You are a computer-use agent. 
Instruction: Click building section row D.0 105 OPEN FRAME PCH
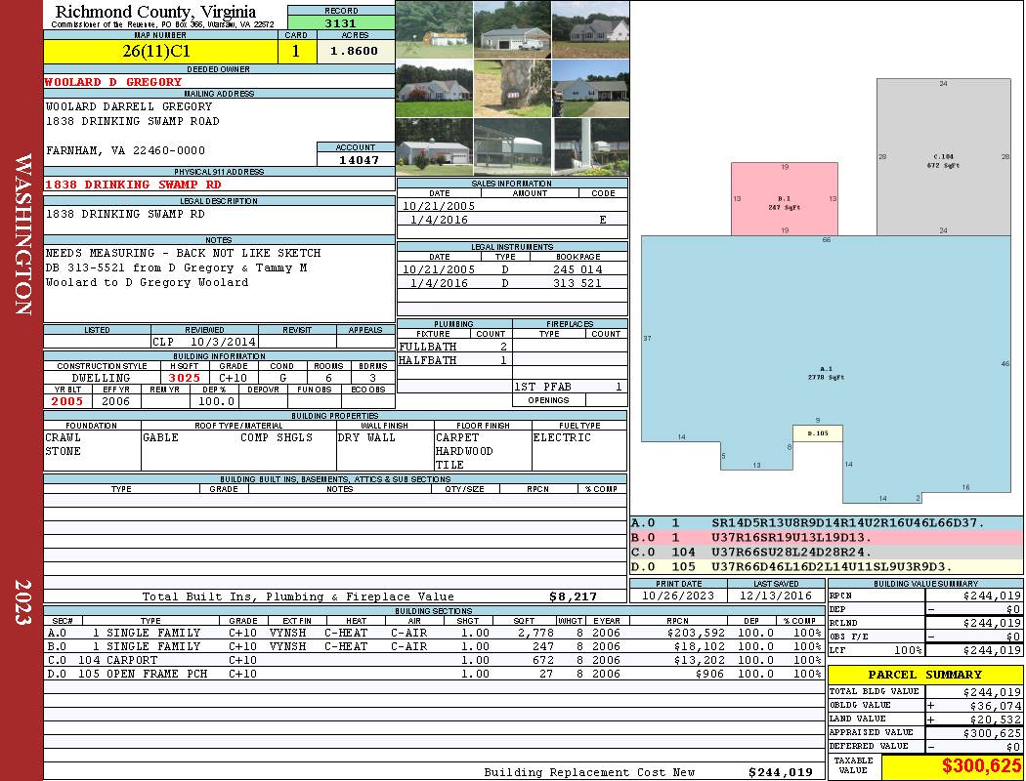(x=433, y=674)
